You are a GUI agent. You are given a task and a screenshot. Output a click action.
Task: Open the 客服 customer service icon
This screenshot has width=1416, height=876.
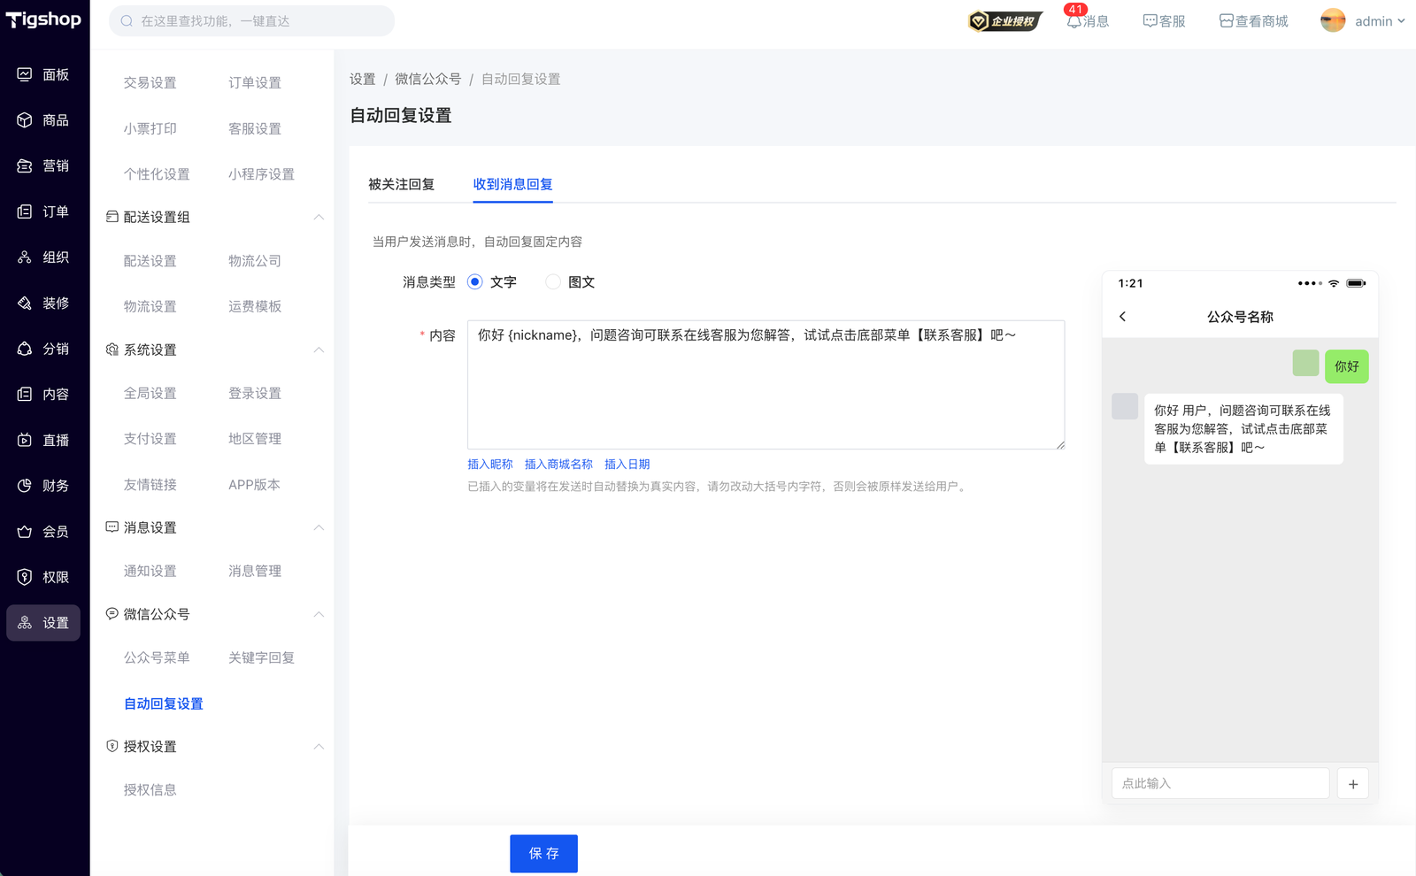[1150, 21]
